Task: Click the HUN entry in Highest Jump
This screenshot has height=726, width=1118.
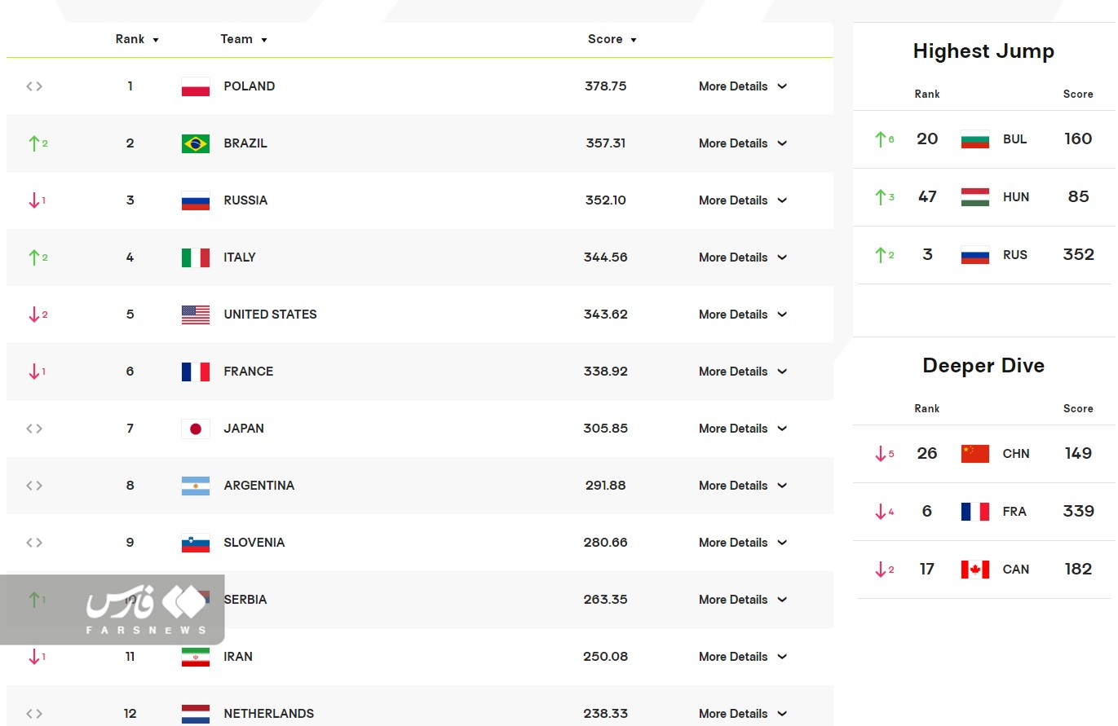Action: point(1015,197)
